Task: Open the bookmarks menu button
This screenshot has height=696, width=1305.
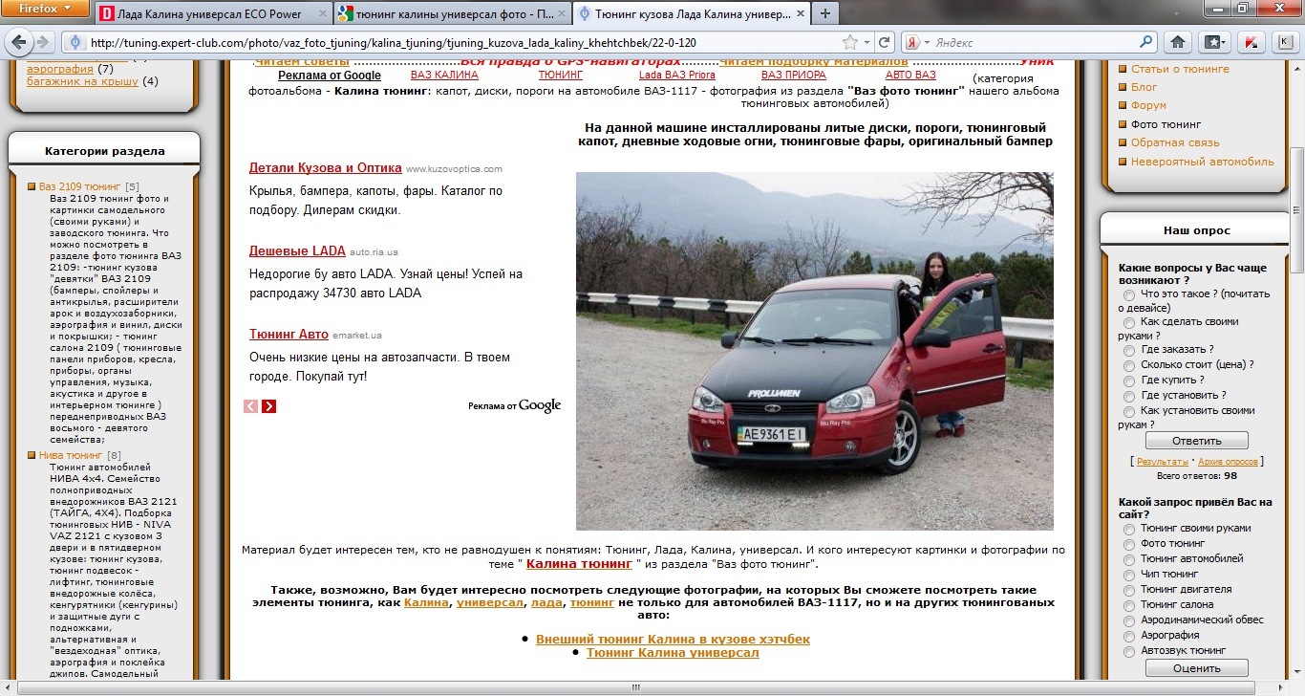Action: click(x=1213, y=43)
